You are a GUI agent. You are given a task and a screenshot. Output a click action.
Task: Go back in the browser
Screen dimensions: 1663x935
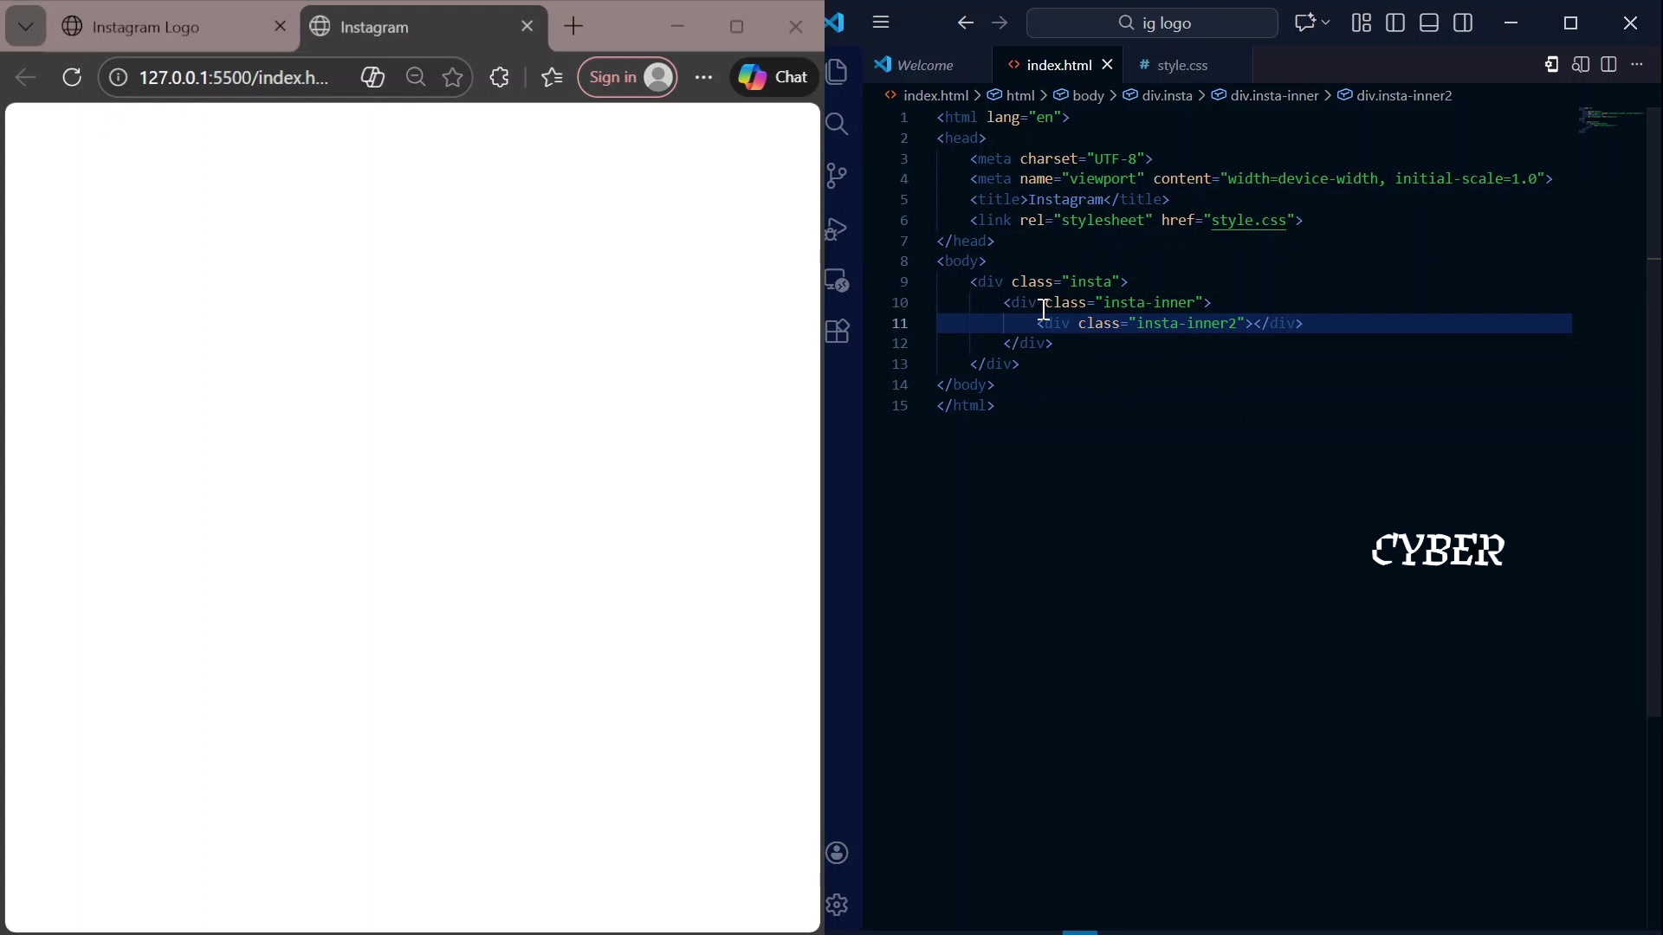(25, 78)
